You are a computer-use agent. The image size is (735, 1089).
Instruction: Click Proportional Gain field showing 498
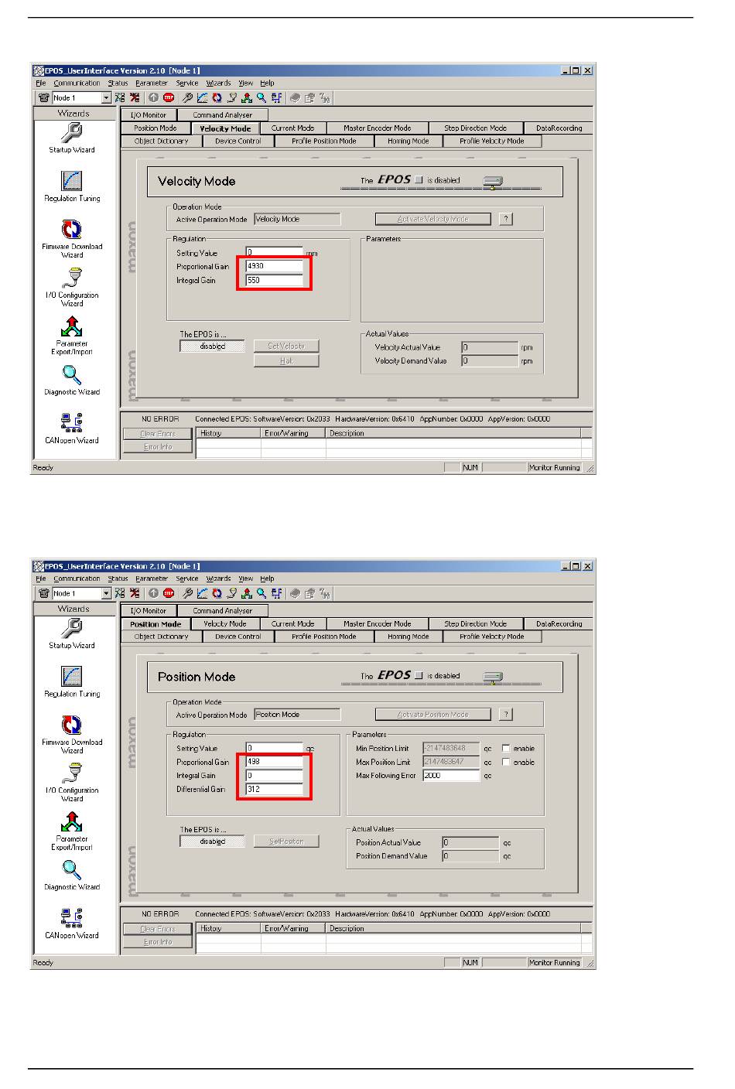tap(274, 762)
